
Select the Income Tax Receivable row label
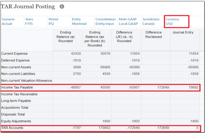point(19,94)
